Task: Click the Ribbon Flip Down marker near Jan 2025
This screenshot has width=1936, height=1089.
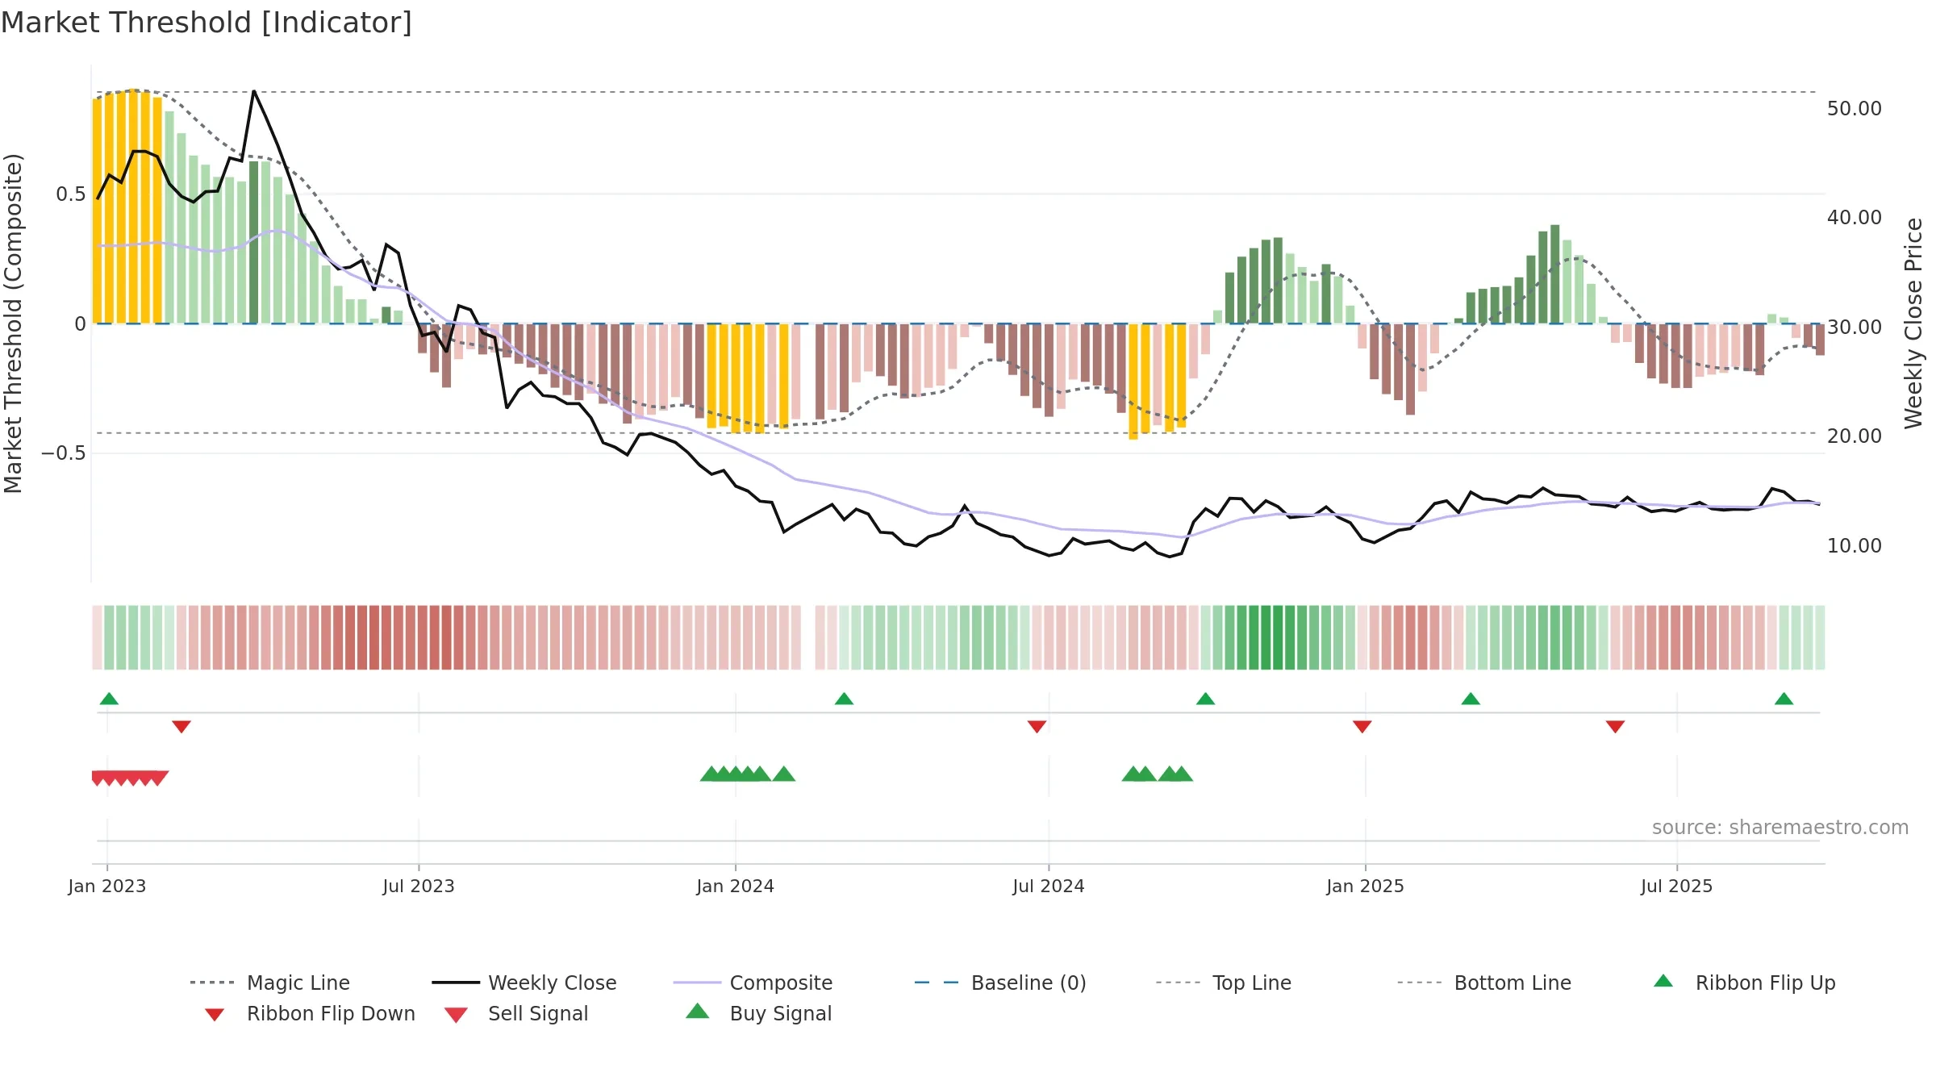Action: tap(1362, 727)
